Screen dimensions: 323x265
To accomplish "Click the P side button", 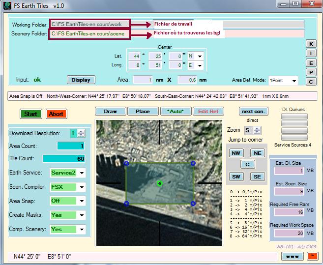I will [311, 72].
